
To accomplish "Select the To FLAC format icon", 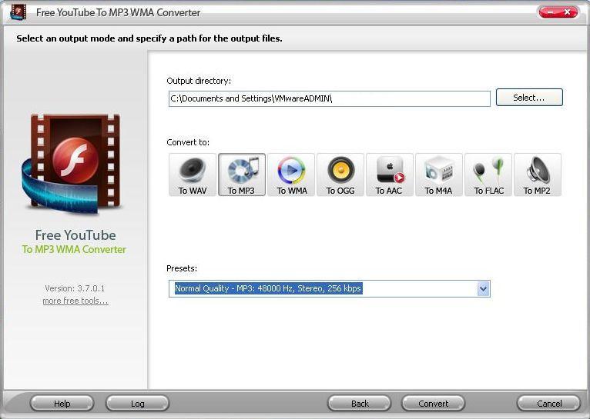I will 488,175.
